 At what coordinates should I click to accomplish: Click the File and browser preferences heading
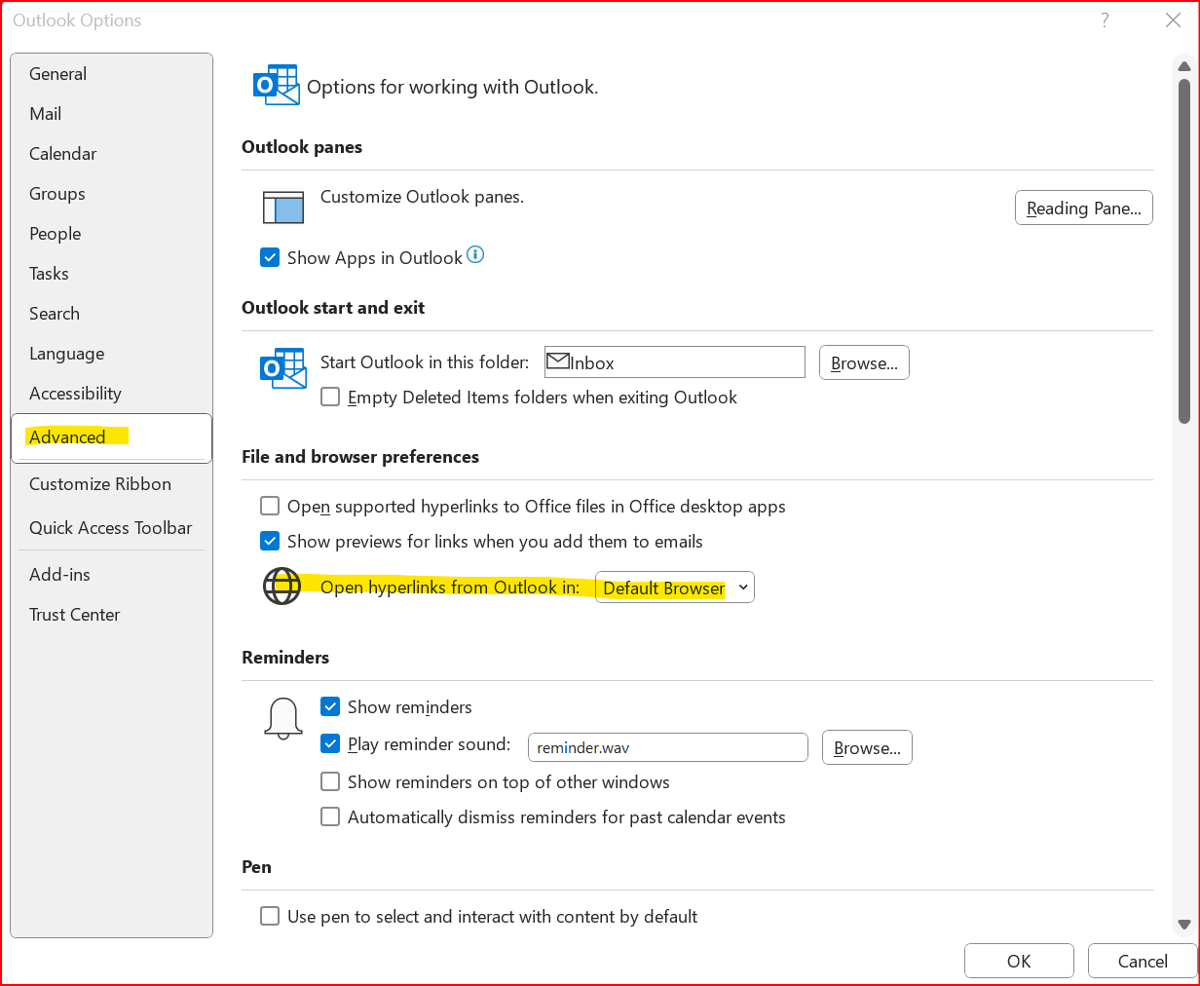tap(360, 457)
